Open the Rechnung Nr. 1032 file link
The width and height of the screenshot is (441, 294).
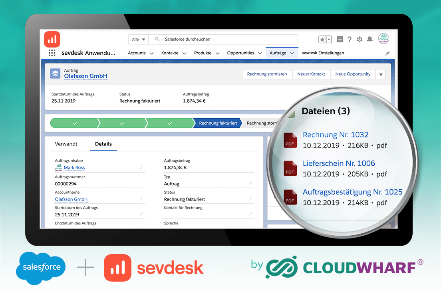click(336, 135)
